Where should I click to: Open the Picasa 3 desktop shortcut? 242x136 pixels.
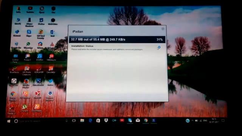pos(28,57)
